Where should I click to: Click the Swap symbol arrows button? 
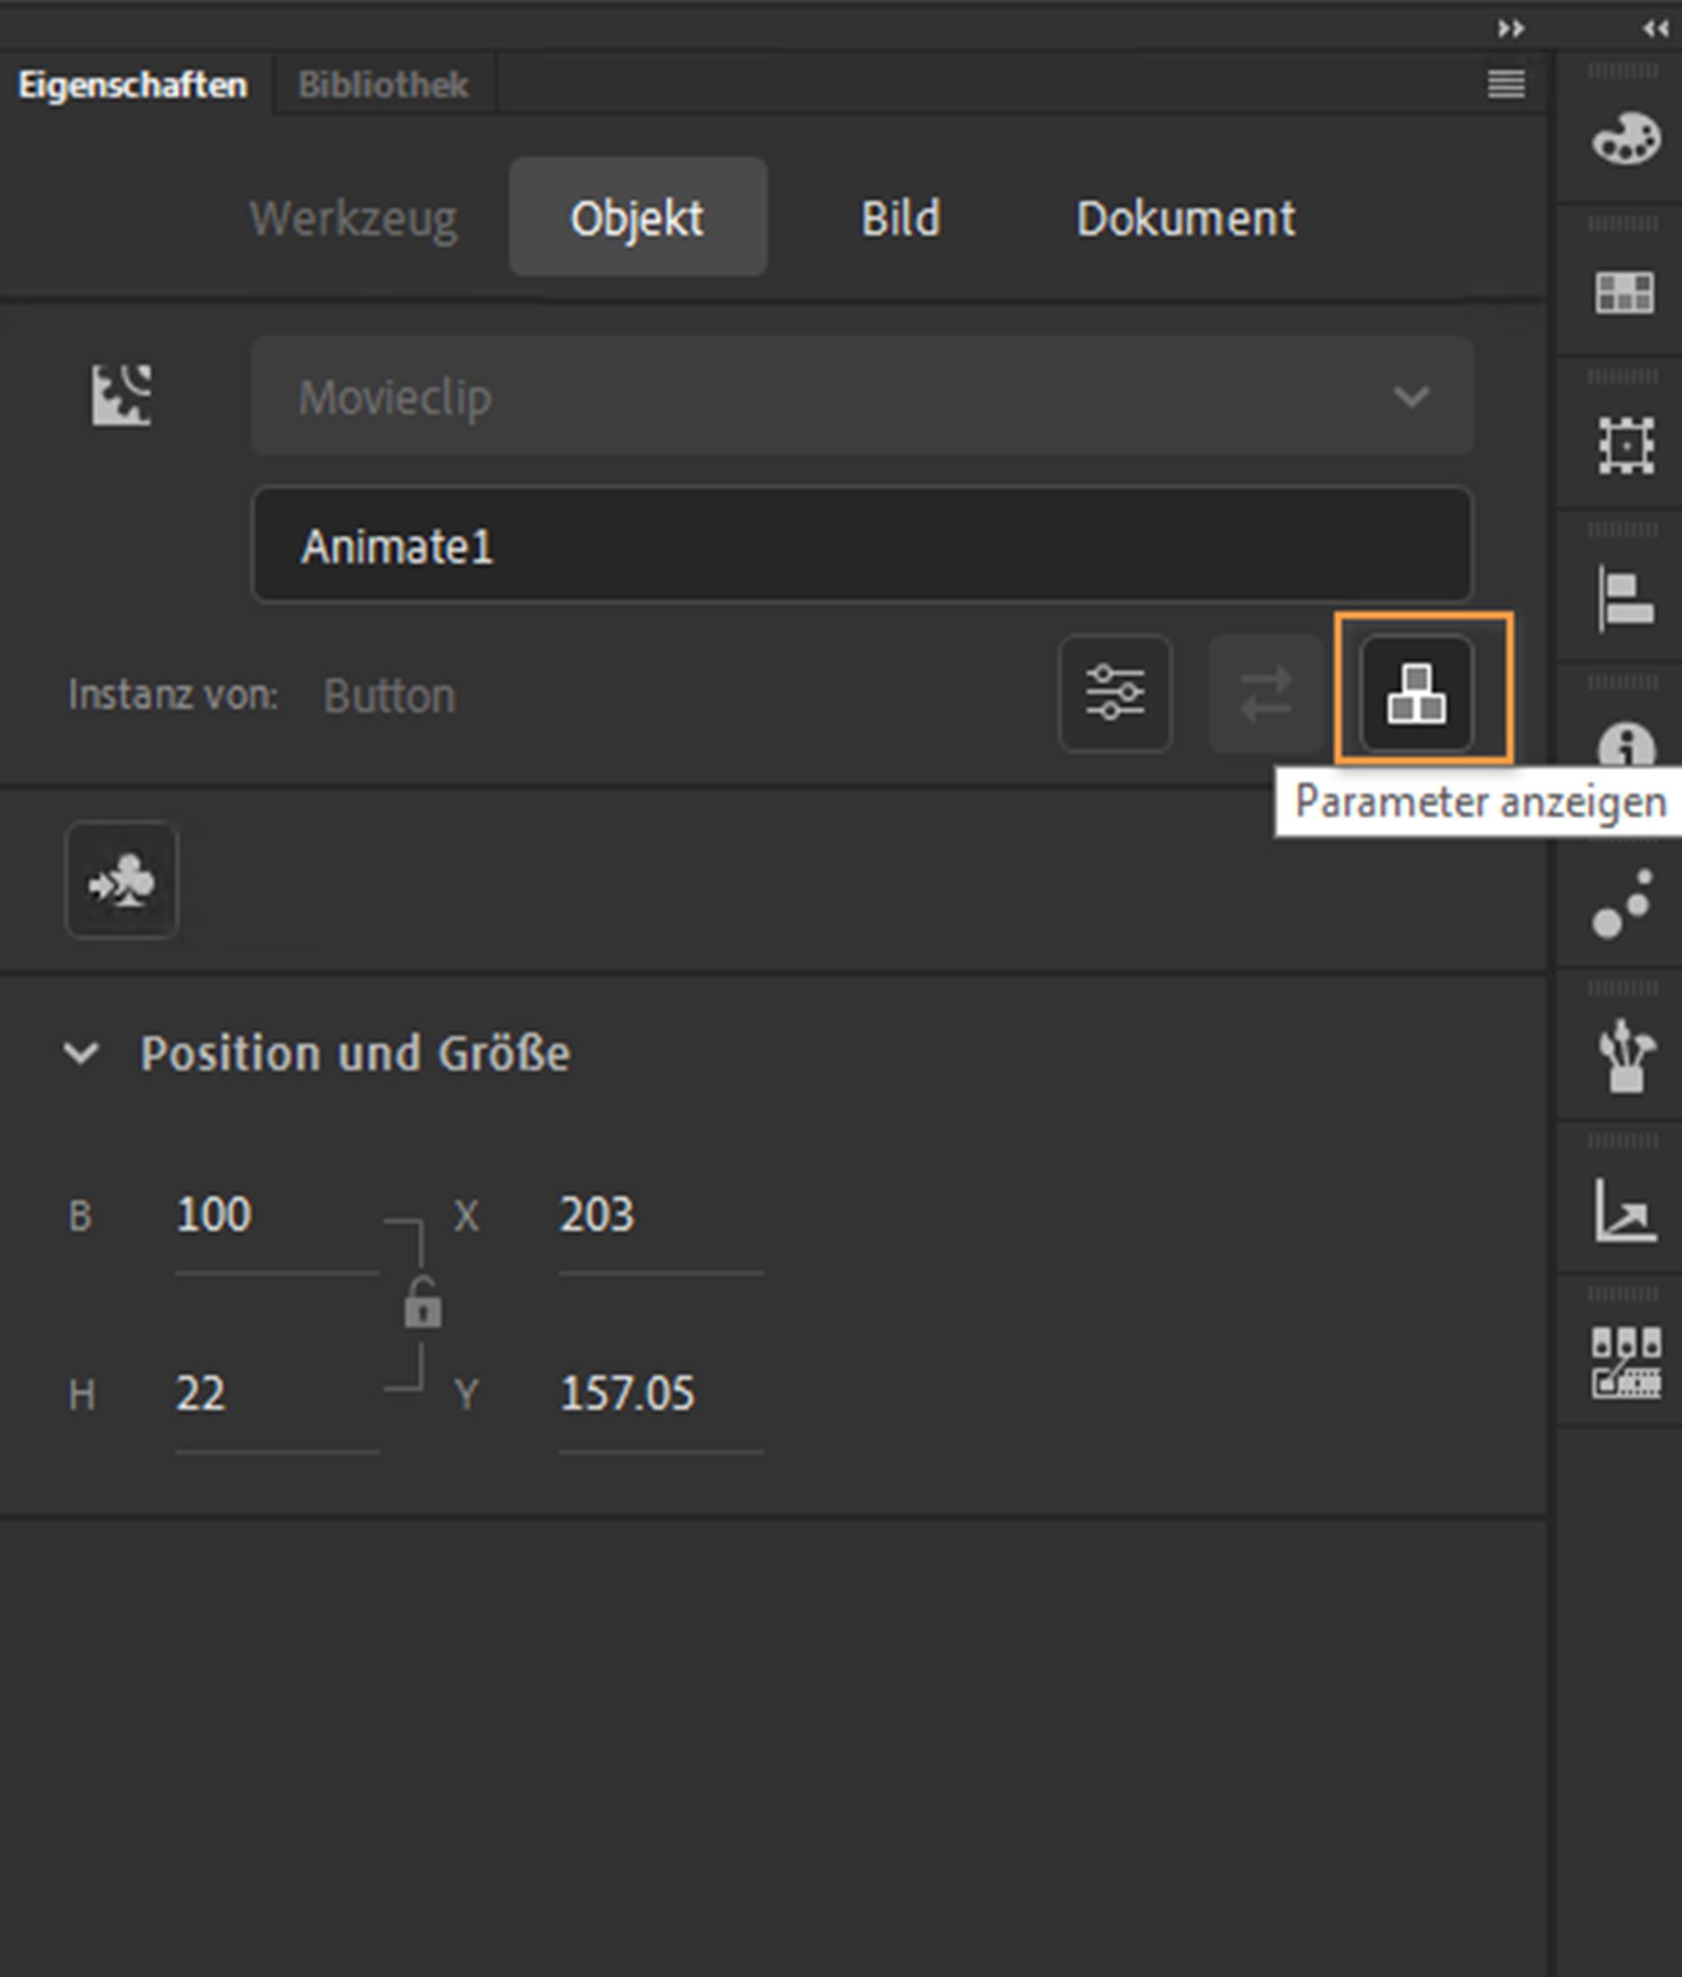pos(1265,693)
